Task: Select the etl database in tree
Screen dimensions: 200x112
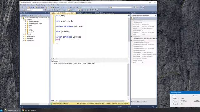Action: (x=29, y=27)
